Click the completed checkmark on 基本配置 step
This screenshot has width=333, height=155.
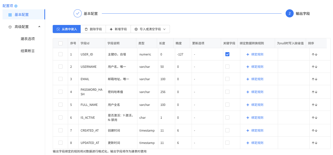point(78,13)
